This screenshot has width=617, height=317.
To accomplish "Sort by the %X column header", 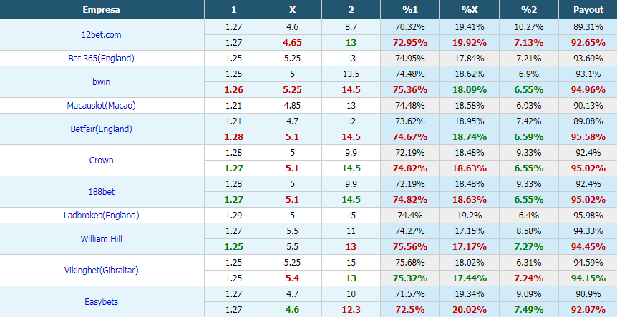I will coord(470,10).
